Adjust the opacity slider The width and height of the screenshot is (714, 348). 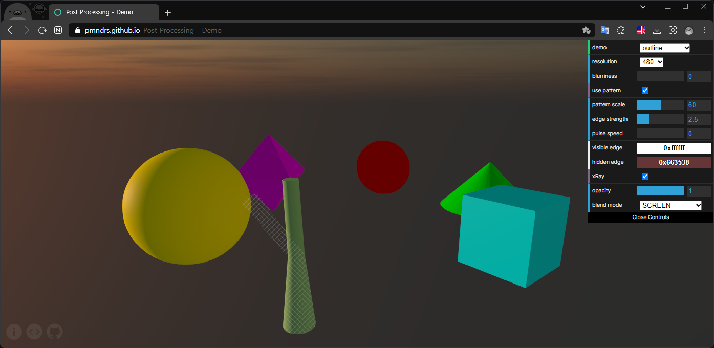[660, 190]
